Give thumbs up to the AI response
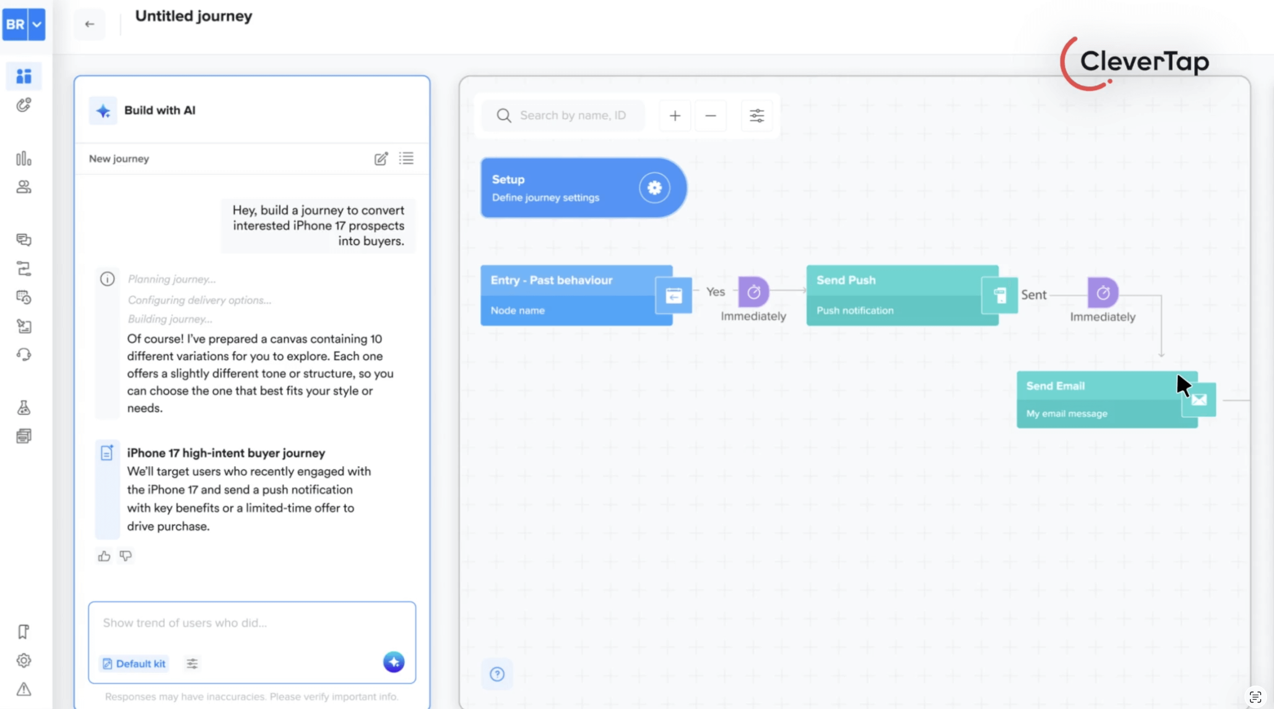 click(104, 556)
